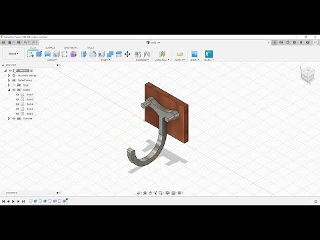This screenshot has width=320, height=240.
Task: Select the Measure tool
Action: 179,54
